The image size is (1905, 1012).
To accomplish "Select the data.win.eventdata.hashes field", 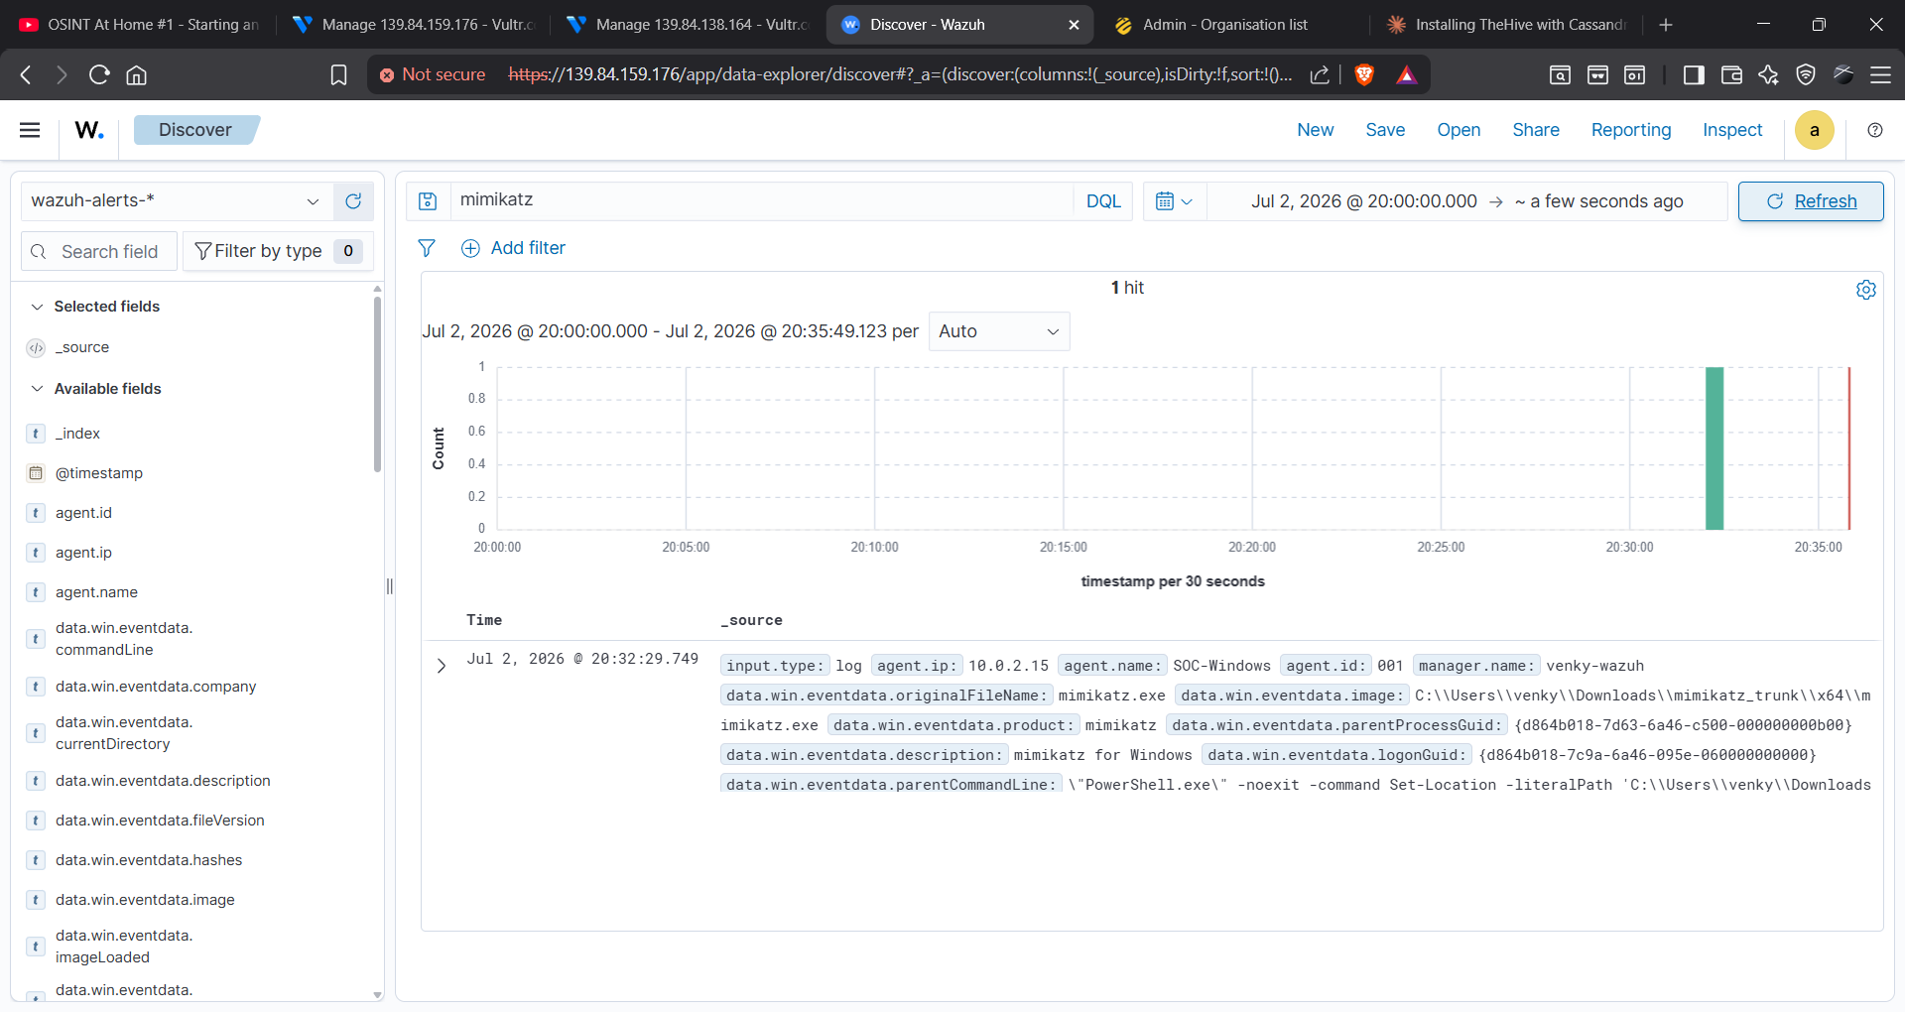I will [149, 860].
